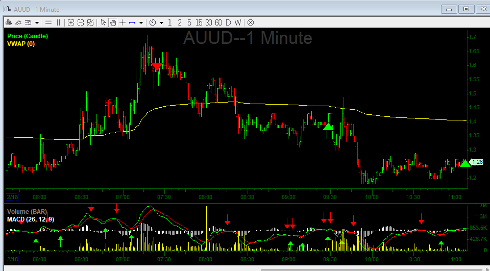Click the 853.5K volume axis value
This screenshot has height=271, width=490.
click(x=478, y=228)
